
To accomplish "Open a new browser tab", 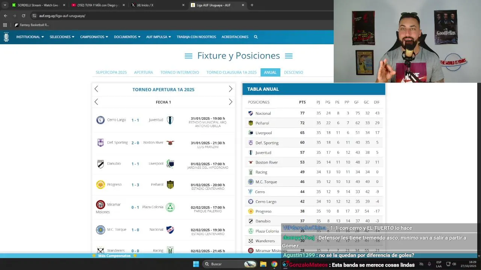I will click(252, 5).
